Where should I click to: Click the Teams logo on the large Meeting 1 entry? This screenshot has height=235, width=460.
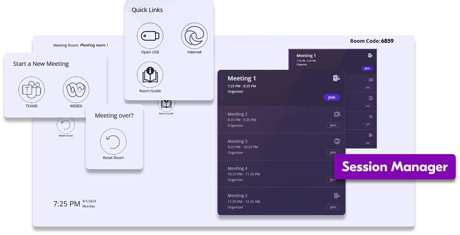coord(336,78)
